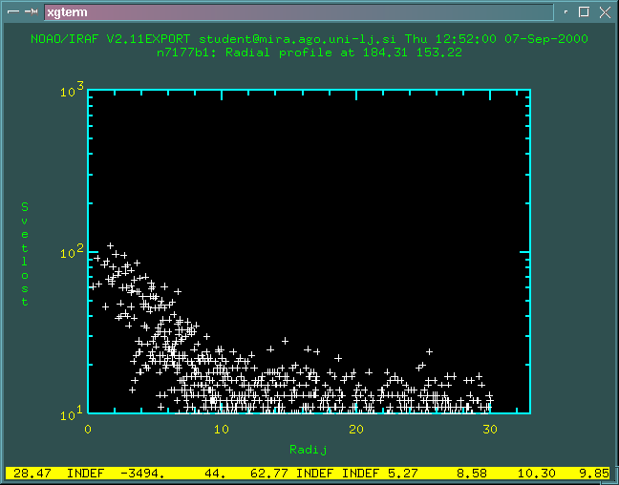
Task: Click the y-axis label 10^3
Action: [x=73, y=91]
